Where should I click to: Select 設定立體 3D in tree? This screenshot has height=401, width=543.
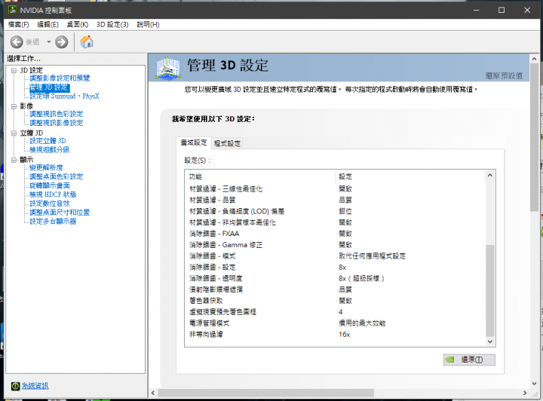click(x=48, y=141)
